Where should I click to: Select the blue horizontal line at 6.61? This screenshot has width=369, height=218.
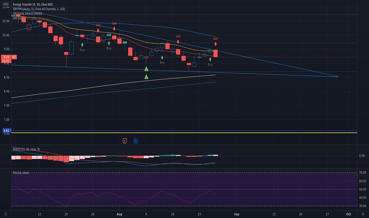(184, 130)
